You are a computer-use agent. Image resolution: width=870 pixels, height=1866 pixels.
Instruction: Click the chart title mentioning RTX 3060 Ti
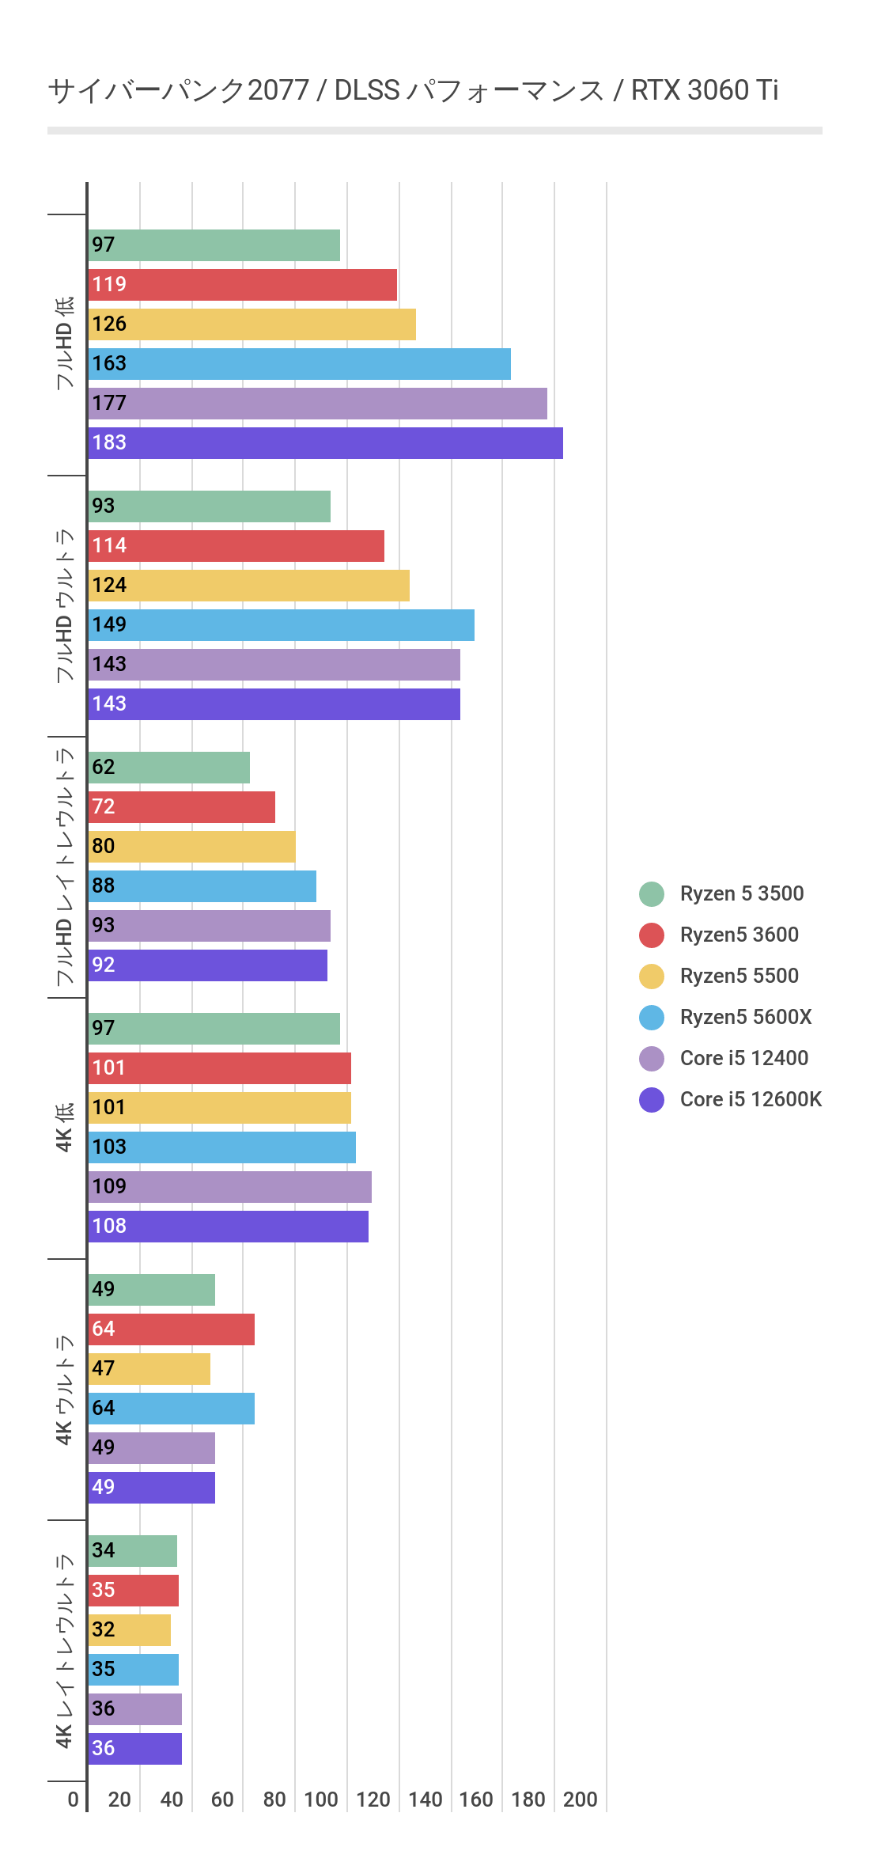tap(413, 91)
